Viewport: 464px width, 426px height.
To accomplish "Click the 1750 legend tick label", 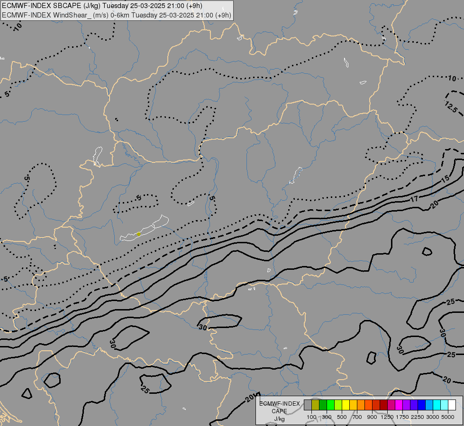I will pos(402,417).
